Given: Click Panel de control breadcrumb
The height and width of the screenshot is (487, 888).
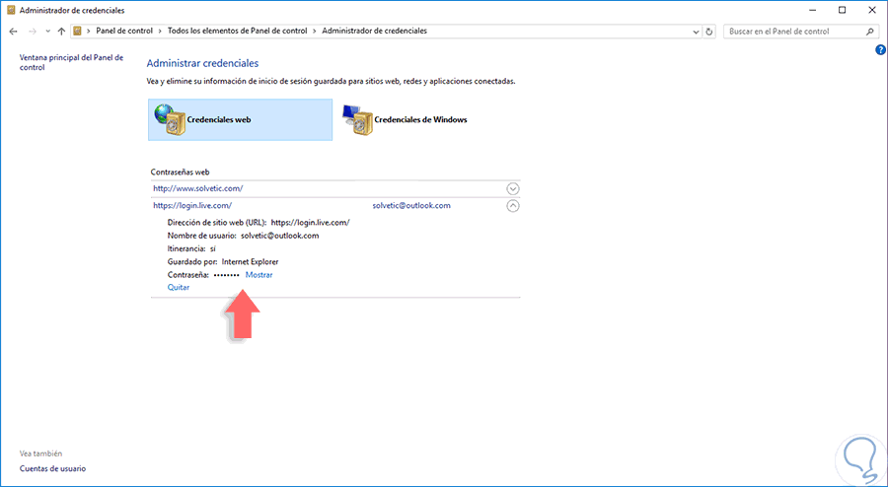Looking at the screenshot, I should [x=124, y=32].
